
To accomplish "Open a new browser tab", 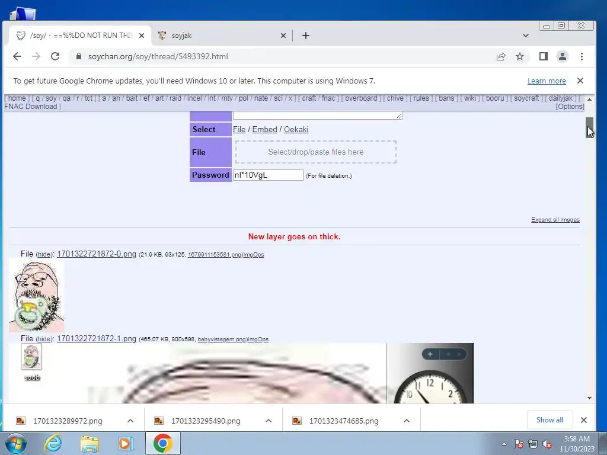I will tap(306, 36).
